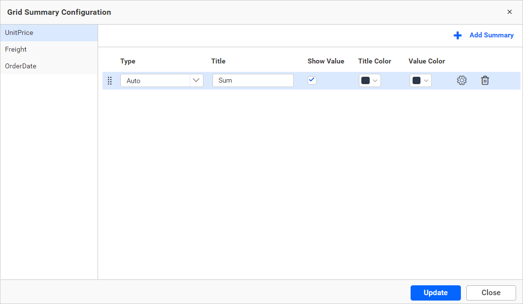Viewport: 523px width, 304px height.
Task: Click the Add Summary plus icon
Action: pos(457,35)
